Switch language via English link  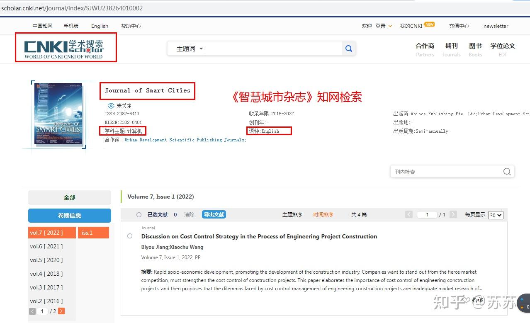coord(100,26)
